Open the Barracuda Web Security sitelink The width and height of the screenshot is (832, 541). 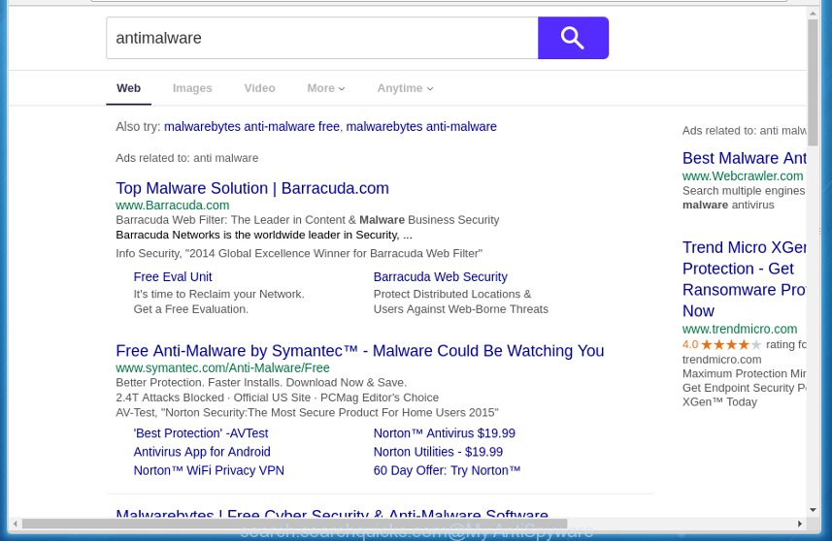[x=441, y=276]
